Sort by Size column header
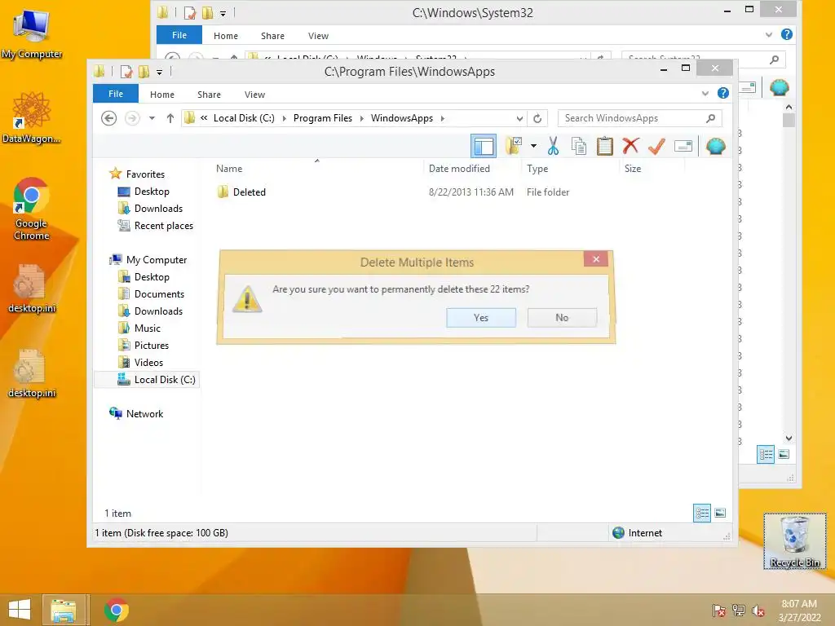The image size is (835, 626). (x=633, y=169)
